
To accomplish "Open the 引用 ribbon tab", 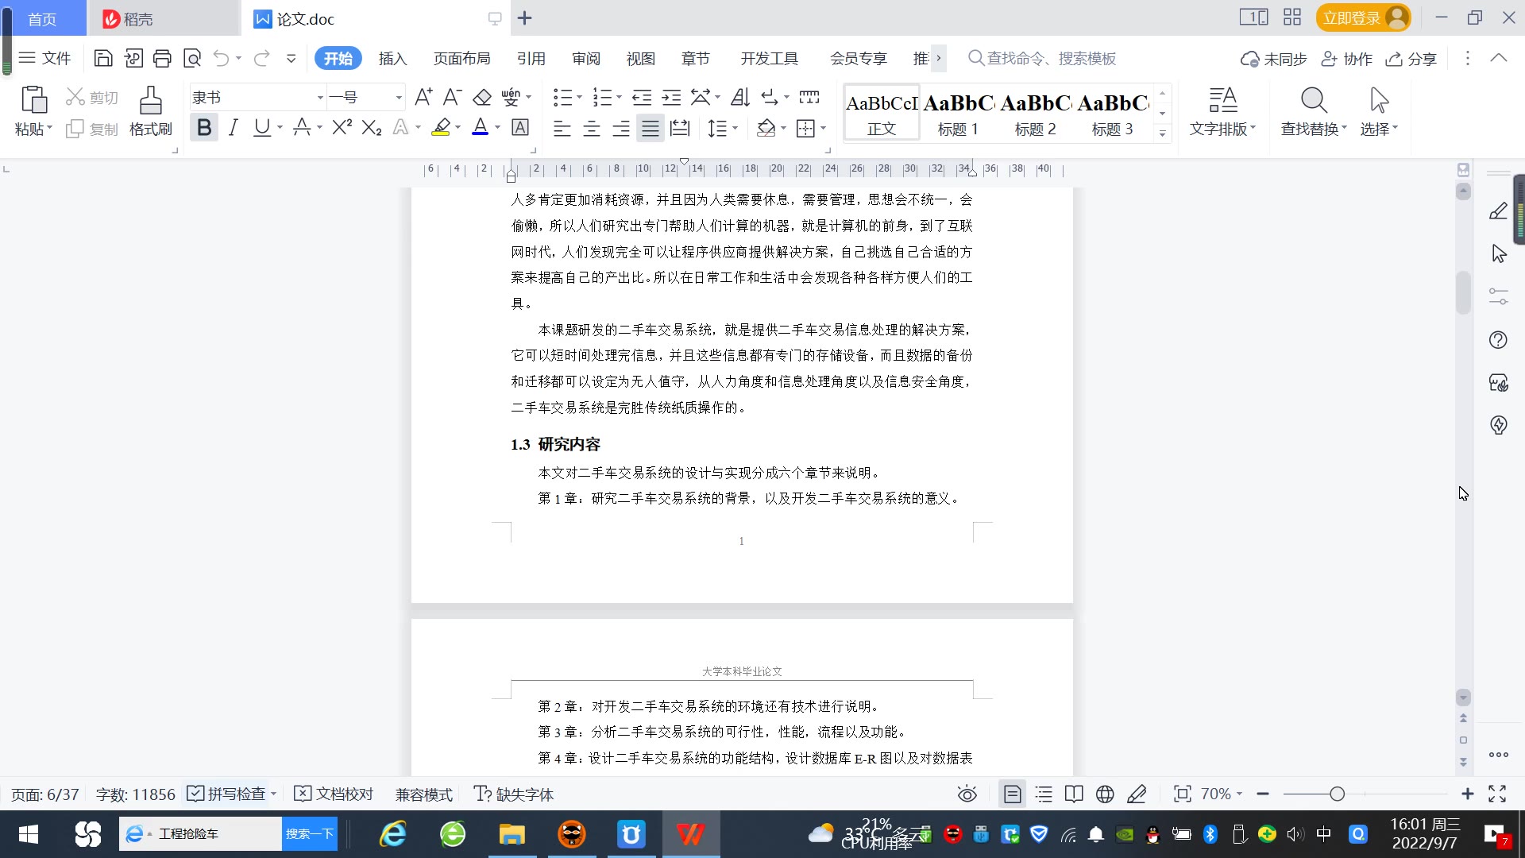I will pos(531,59).
